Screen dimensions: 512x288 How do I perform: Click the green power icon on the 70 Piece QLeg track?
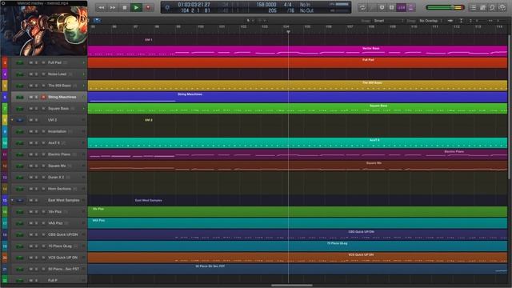click(x=19, y=246)
